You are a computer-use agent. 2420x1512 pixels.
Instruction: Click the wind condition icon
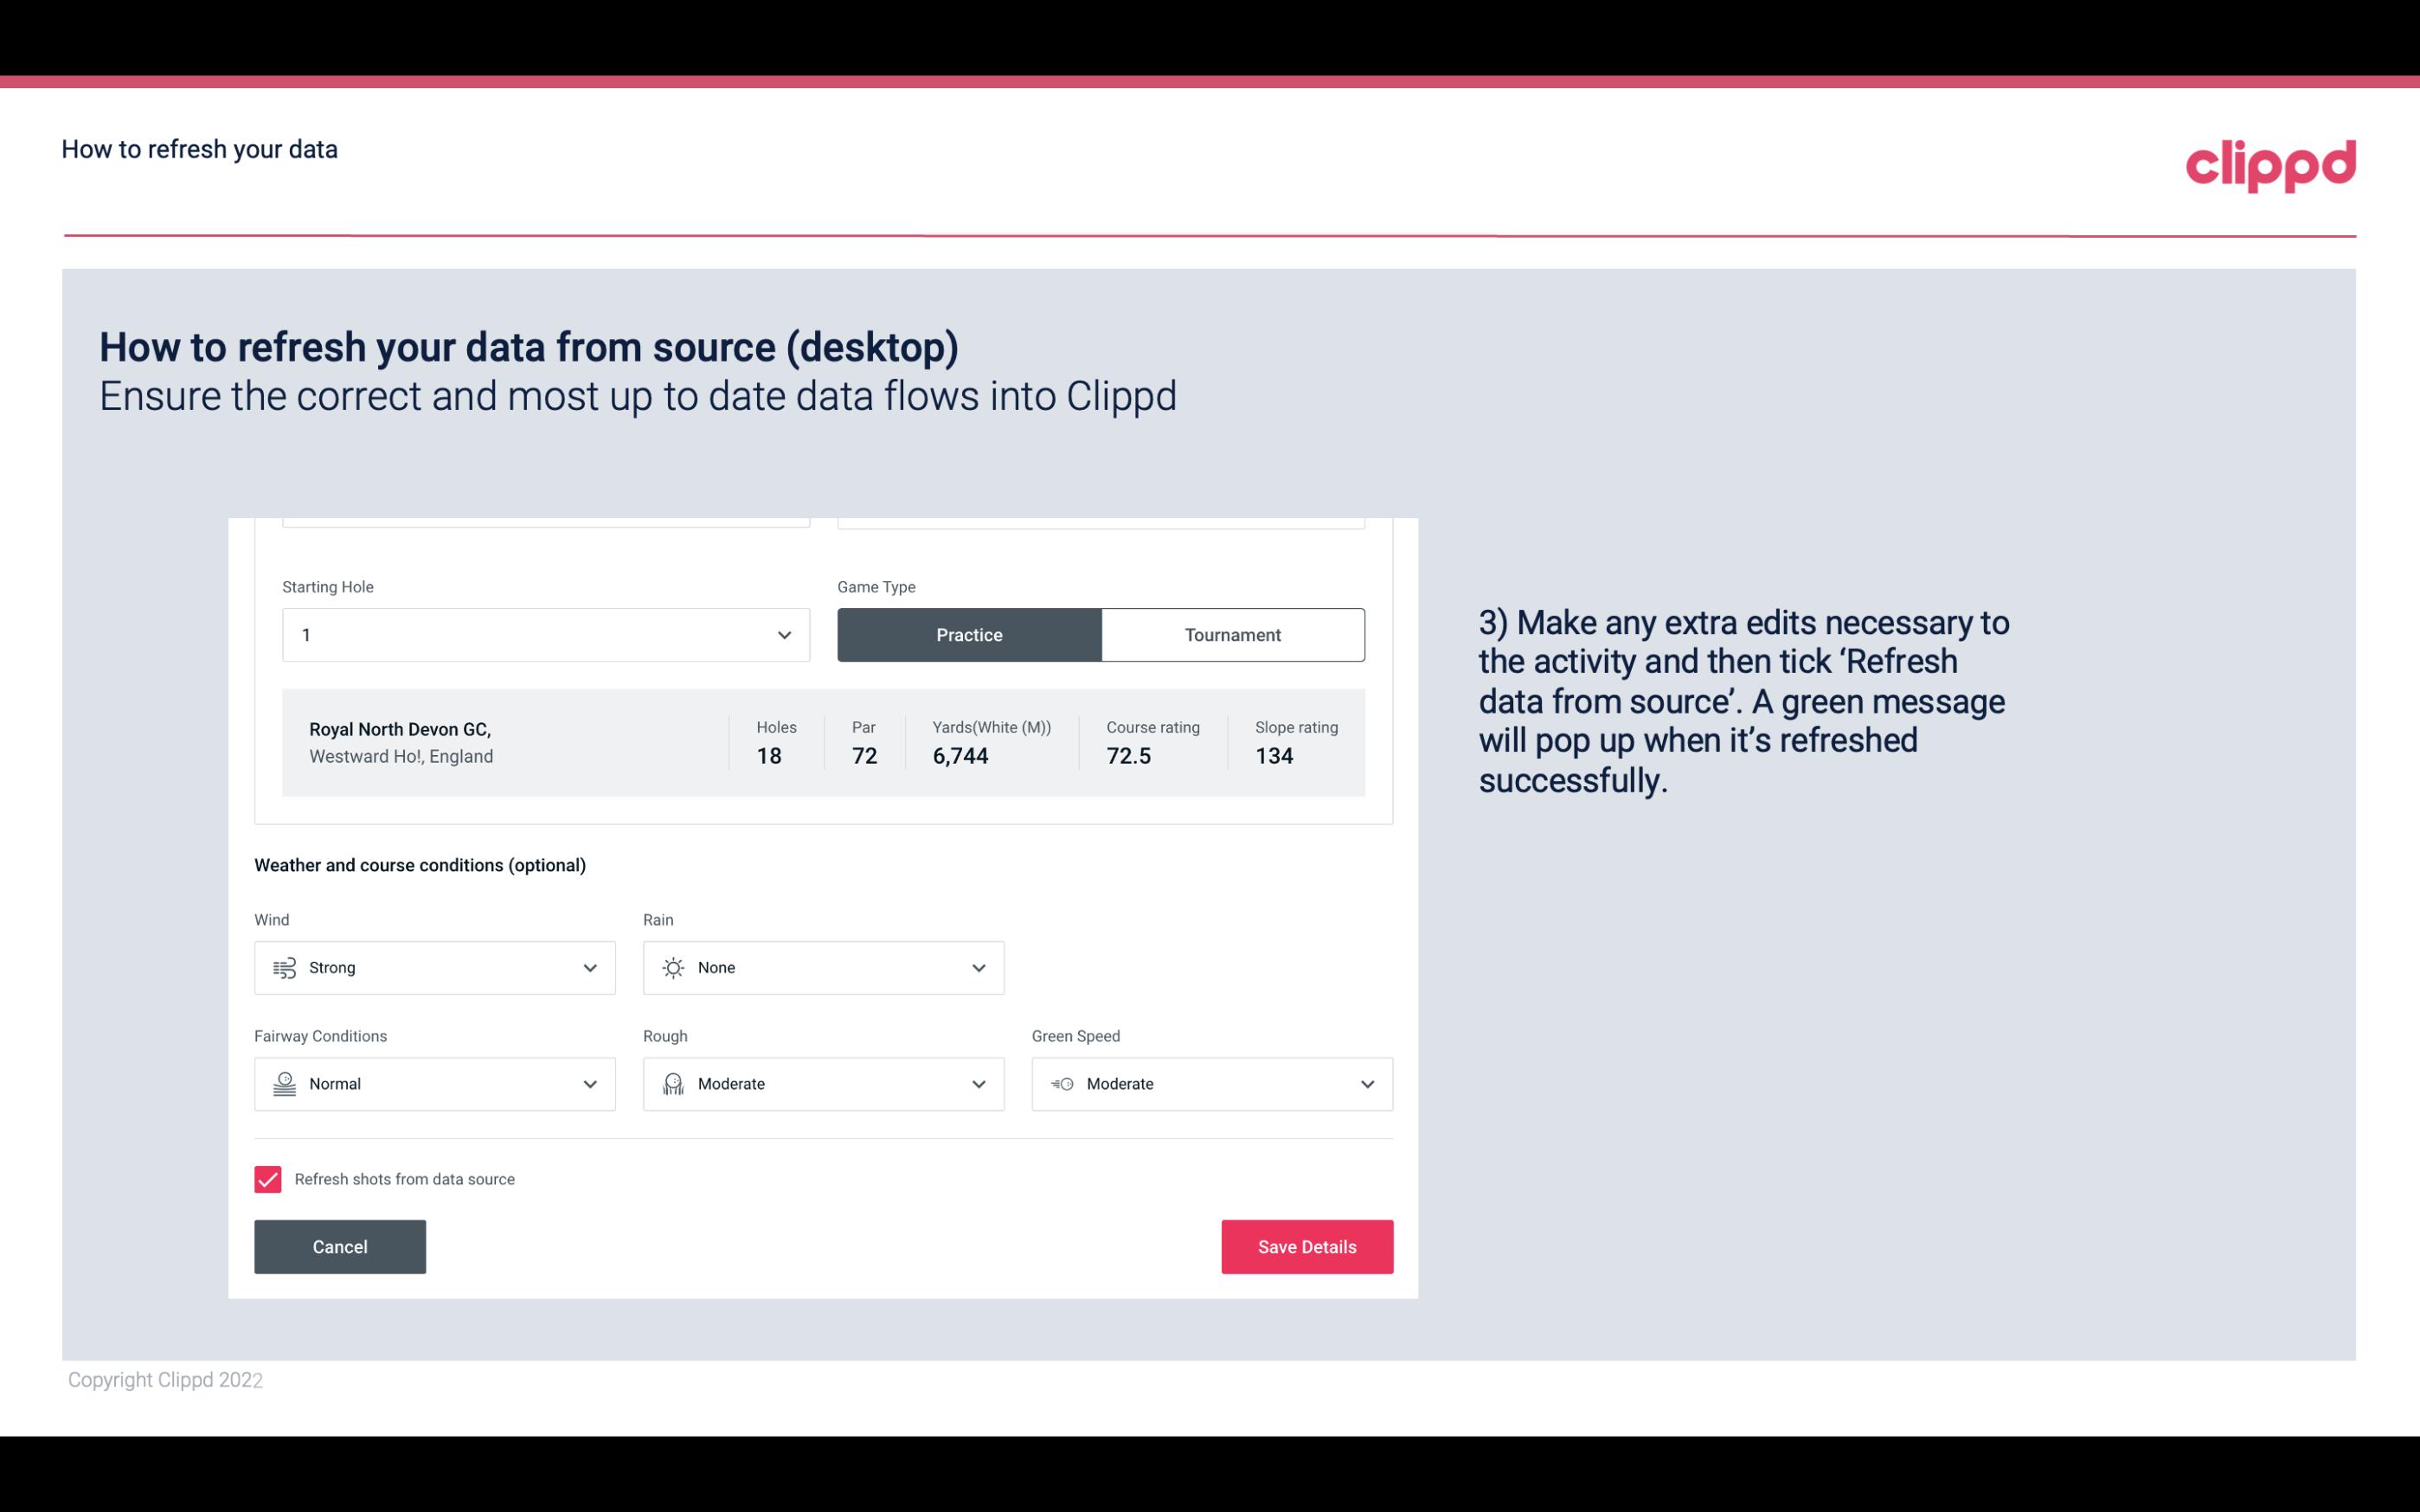click(x=284, y=967)
